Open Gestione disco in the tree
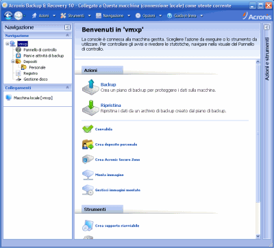The width and height of the screenshot is (274, 248). tap(36, 79)
